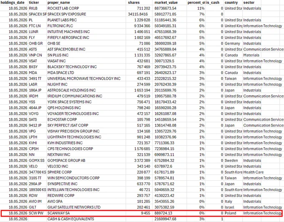
Task: Click the Sweden country cell
Action: [x=233, y=160]
